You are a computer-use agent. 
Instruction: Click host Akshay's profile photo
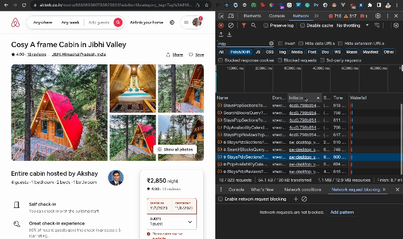click(x=115, y=178)
